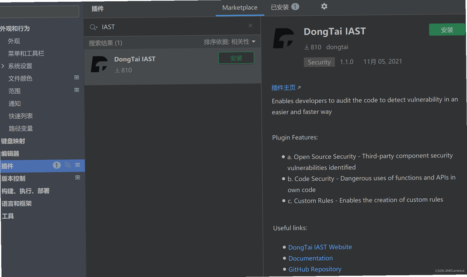Select 语言和框架 settings category
This screenshot has width=467, height=277.
(x=17, y=204)
